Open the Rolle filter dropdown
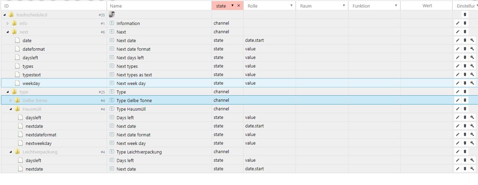Viewport: 478px width, 185px height. [x=291, y=5]
